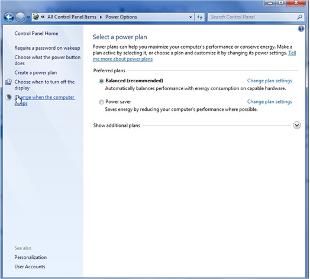Screen dimensions: 310x279
Task: Click the Search Control Panel field
Action: click(x=253, y=17)
